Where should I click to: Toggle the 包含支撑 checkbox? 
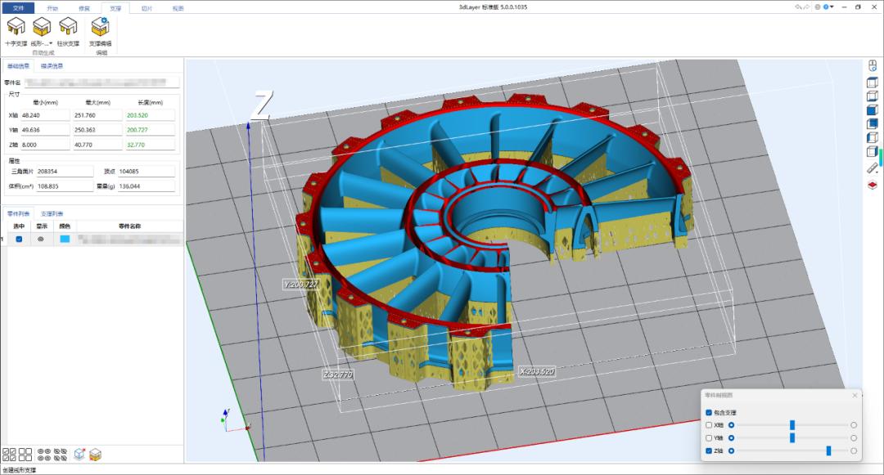point(709,413)
